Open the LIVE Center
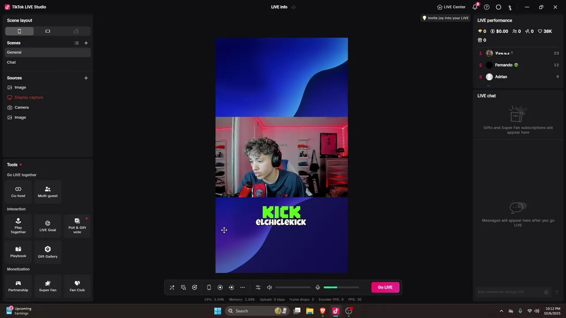This screenshot has height=318, width=566. click(x=451, y=7)
